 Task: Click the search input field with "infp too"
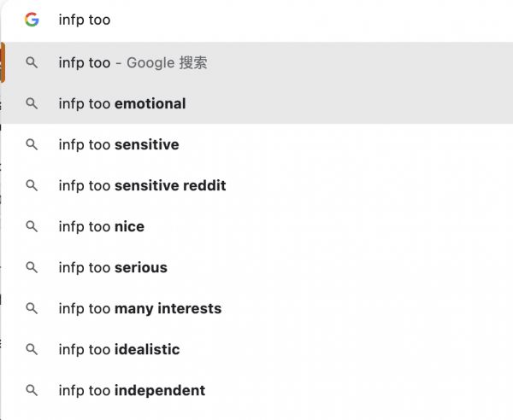coord(256,20)
